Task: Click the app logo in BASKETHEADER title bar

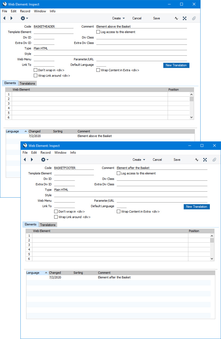Action: point(5,4)
